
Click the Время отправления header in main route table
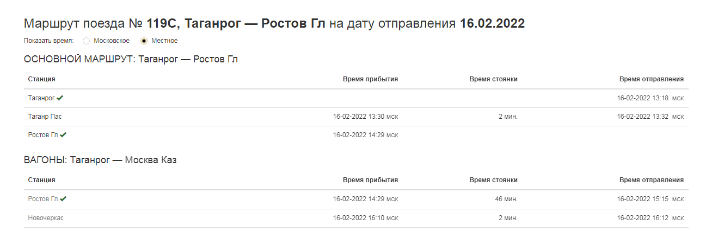pyautogui.click(x=651, y=79)
